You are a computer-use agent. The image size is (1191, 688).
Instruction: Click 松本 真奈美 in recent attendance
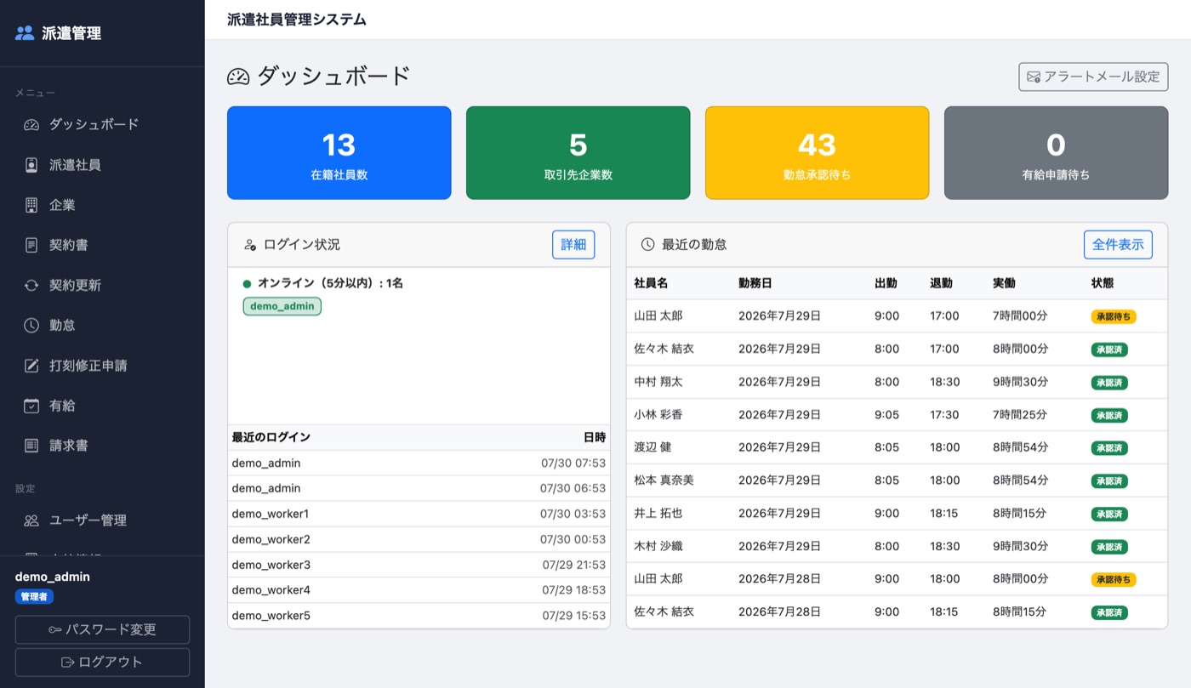coord(664,480)
